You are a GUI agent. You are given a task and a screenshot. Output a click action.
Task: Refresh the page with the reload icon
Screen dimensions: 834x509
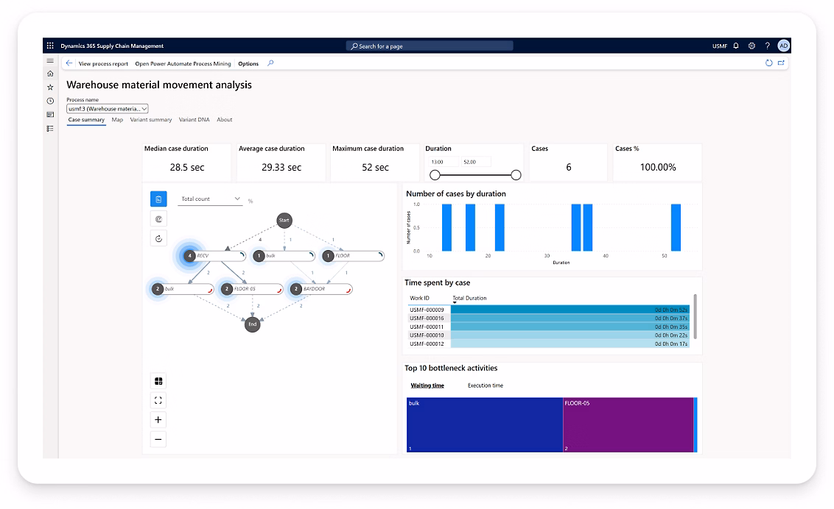click(768, 63)
